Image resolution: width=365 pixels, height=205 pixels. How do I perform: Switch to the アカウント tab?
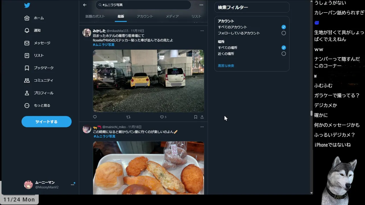tap(145, 17)
